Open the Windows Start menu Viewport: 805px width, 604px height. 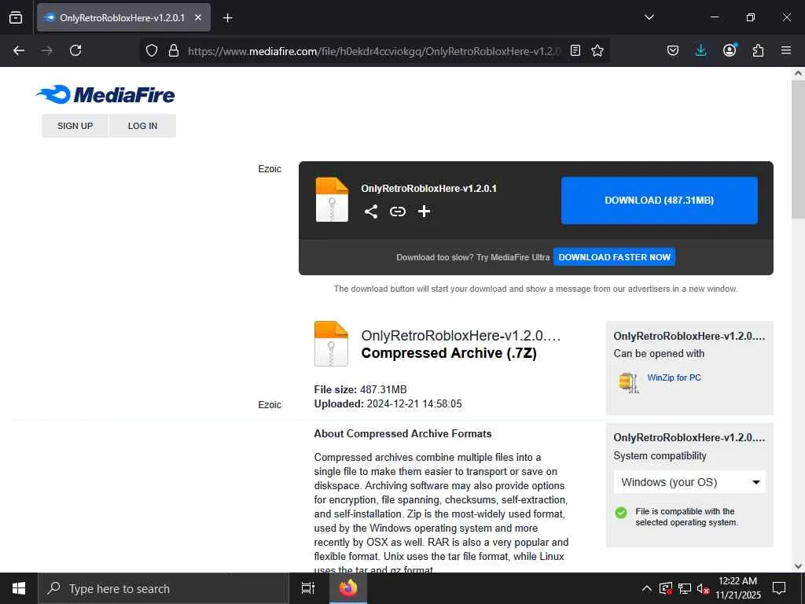tap(19, 588)
